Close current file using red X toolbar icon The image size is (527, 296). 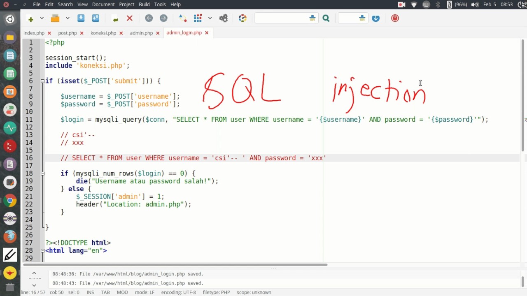129,18
